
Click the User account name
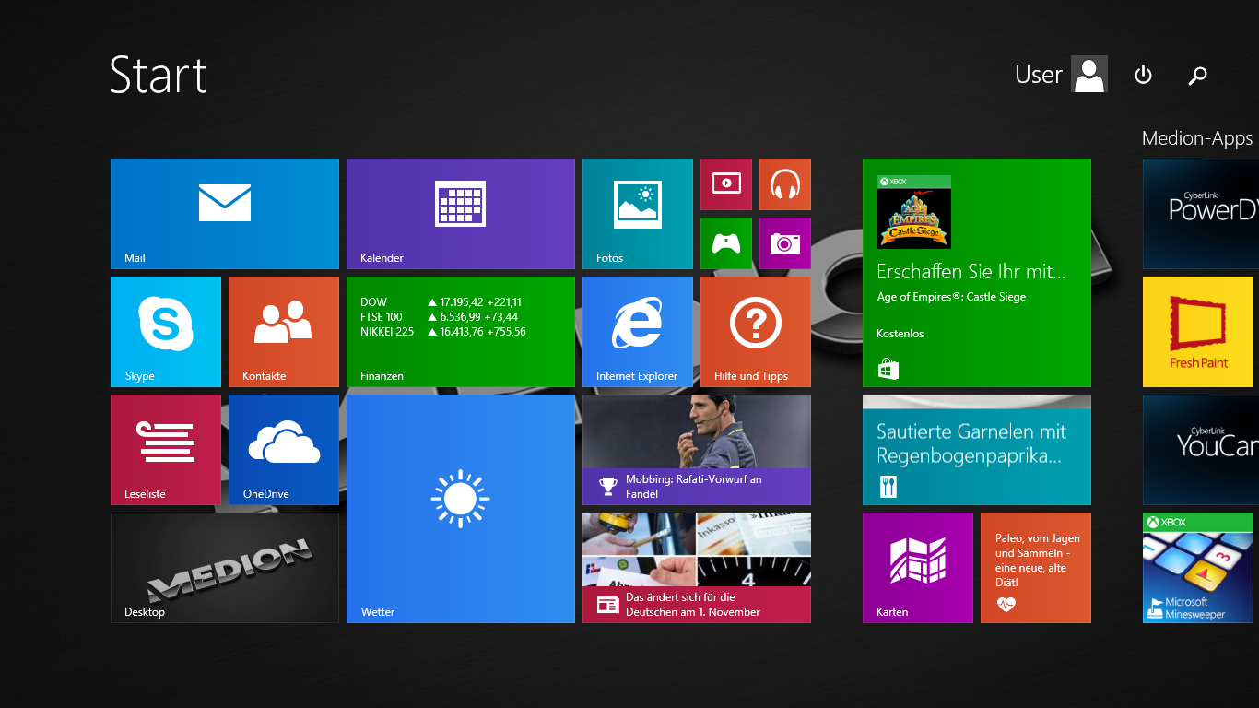[1039, 75]
